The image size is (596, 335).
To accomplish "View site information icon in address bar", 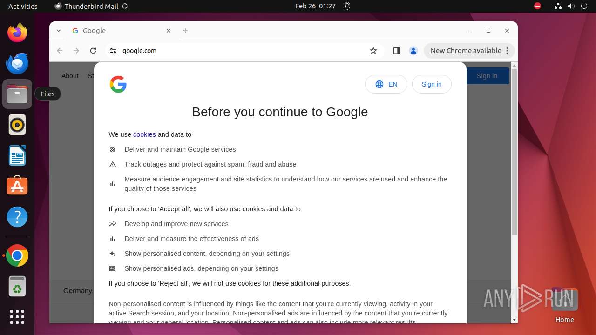I will [113, 51].
